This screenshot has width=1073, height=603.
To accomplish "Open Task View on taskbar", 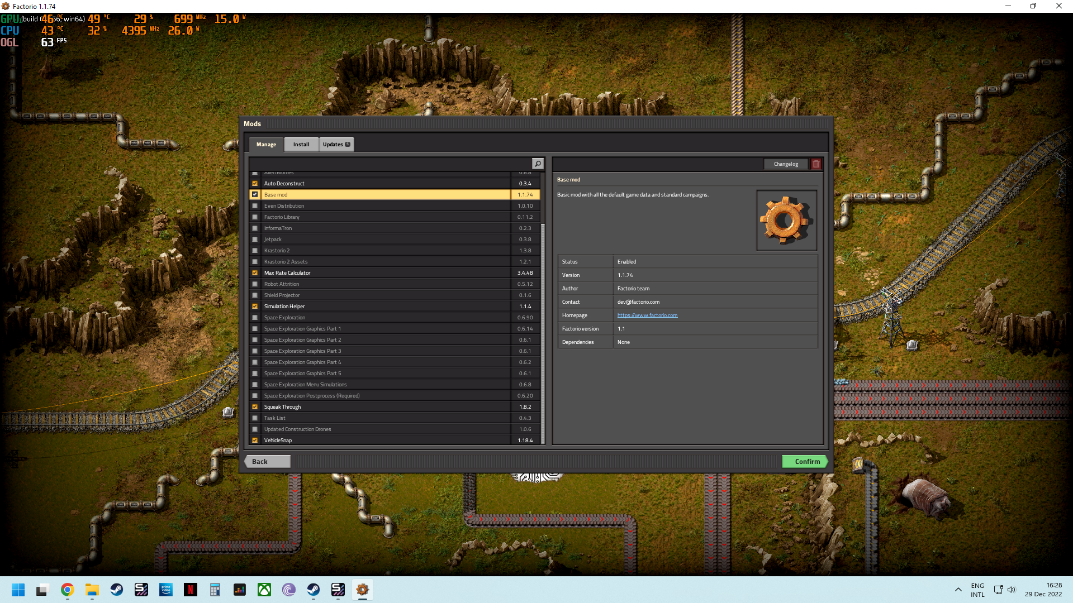I will pos(42,590).
